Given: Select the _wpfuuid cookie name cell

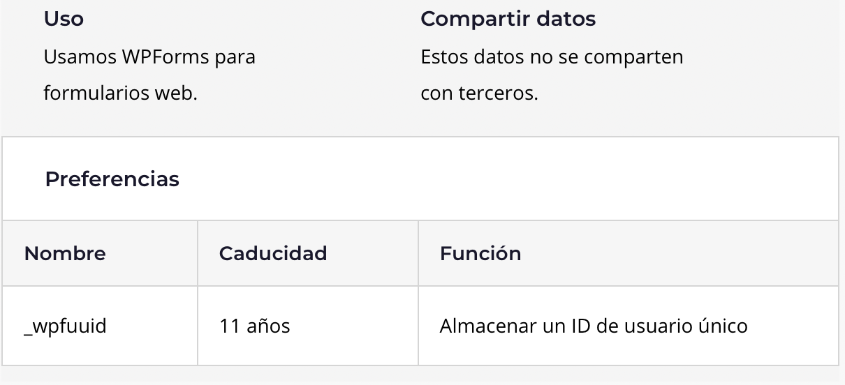Looking at the screenshot, I should pyautogui.click(x=65, y=326).
